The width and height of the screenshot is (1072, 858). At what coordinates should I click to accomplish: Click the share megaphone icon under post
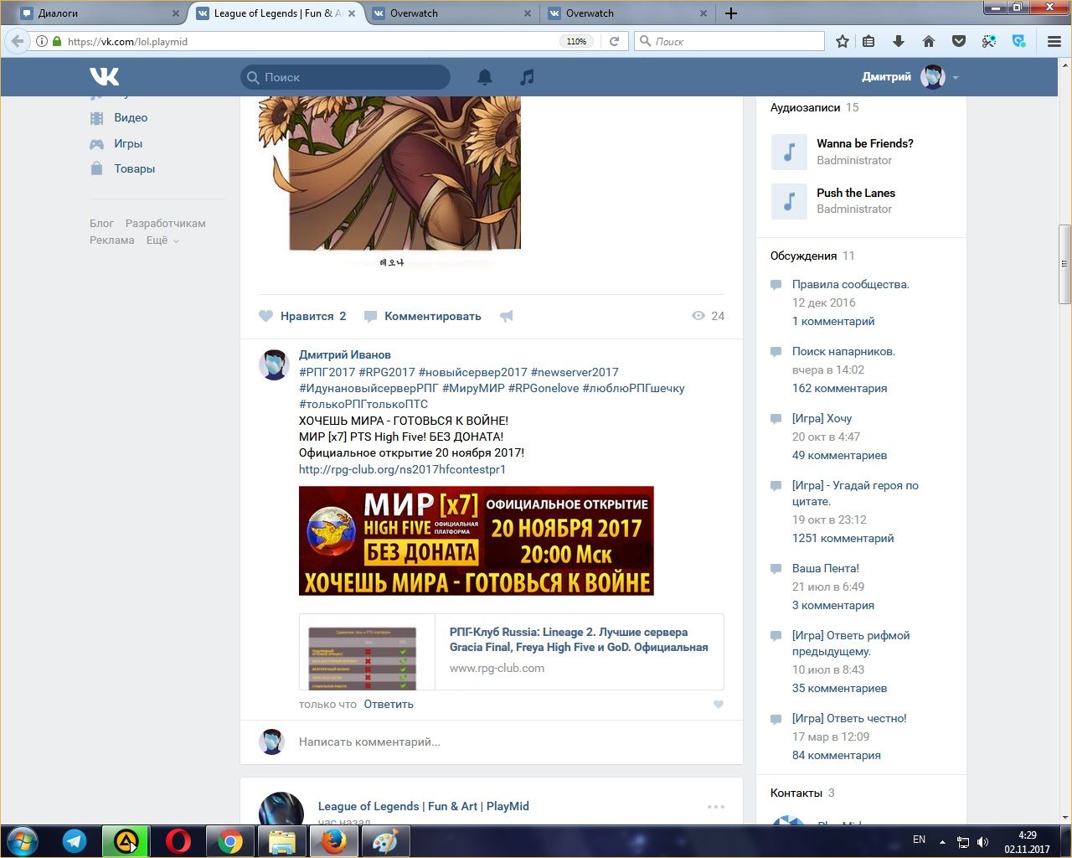click(x=506, y=316)
